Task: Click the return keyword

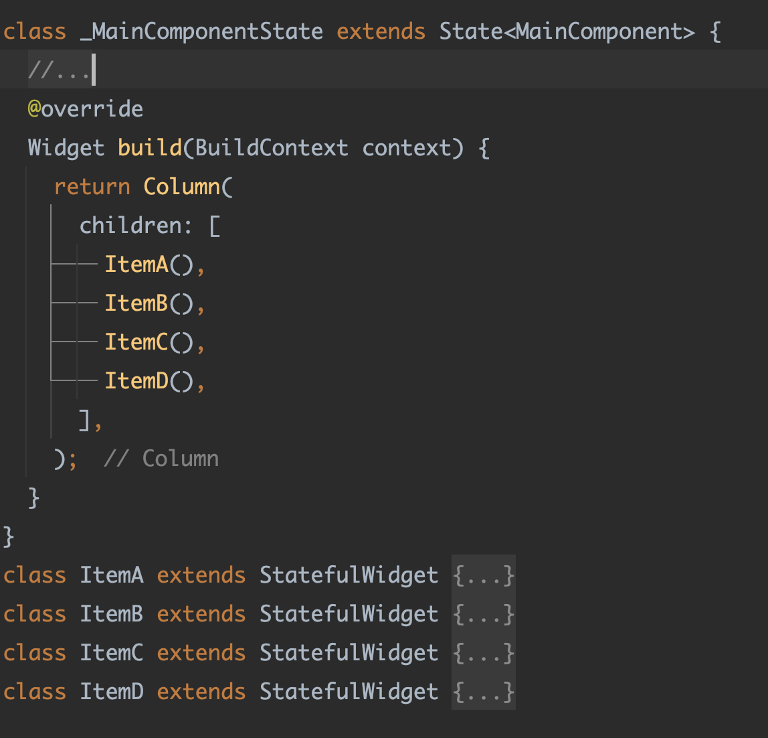Action: point(92,187)
